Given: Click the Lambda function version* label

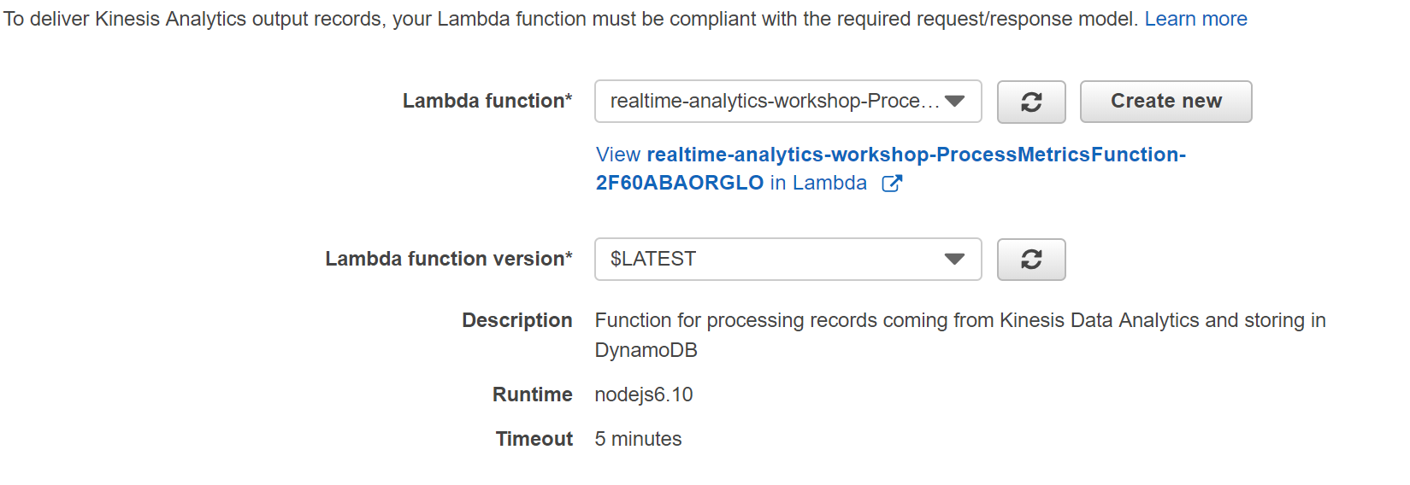Looking at the screenshot, I should pos(449,259).
